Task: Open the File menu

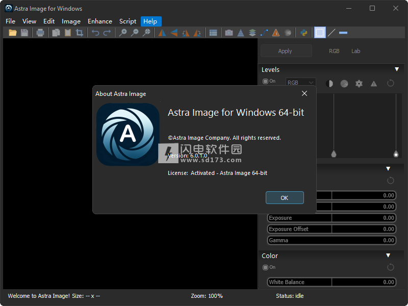Action: 10,21
